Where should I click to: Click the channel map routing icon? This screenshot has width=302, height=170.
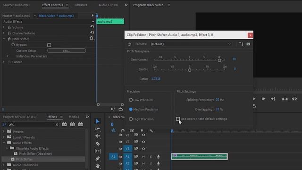click(241, 44)
